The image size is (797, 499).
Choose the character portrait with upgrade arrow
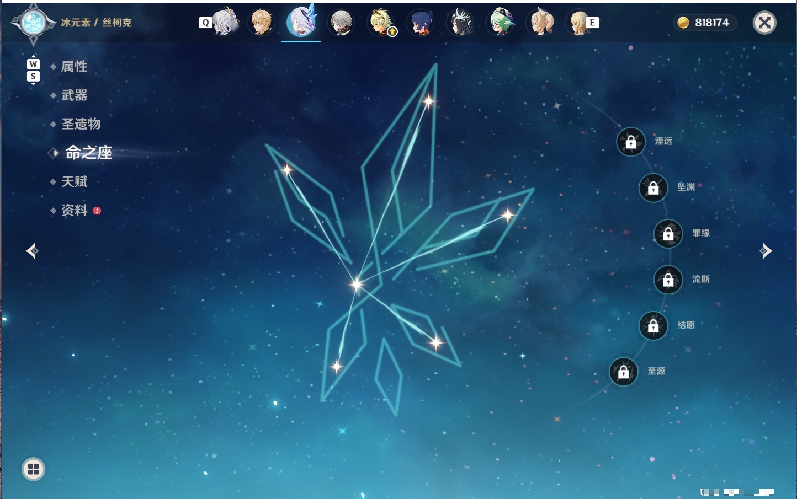(382, 23)
